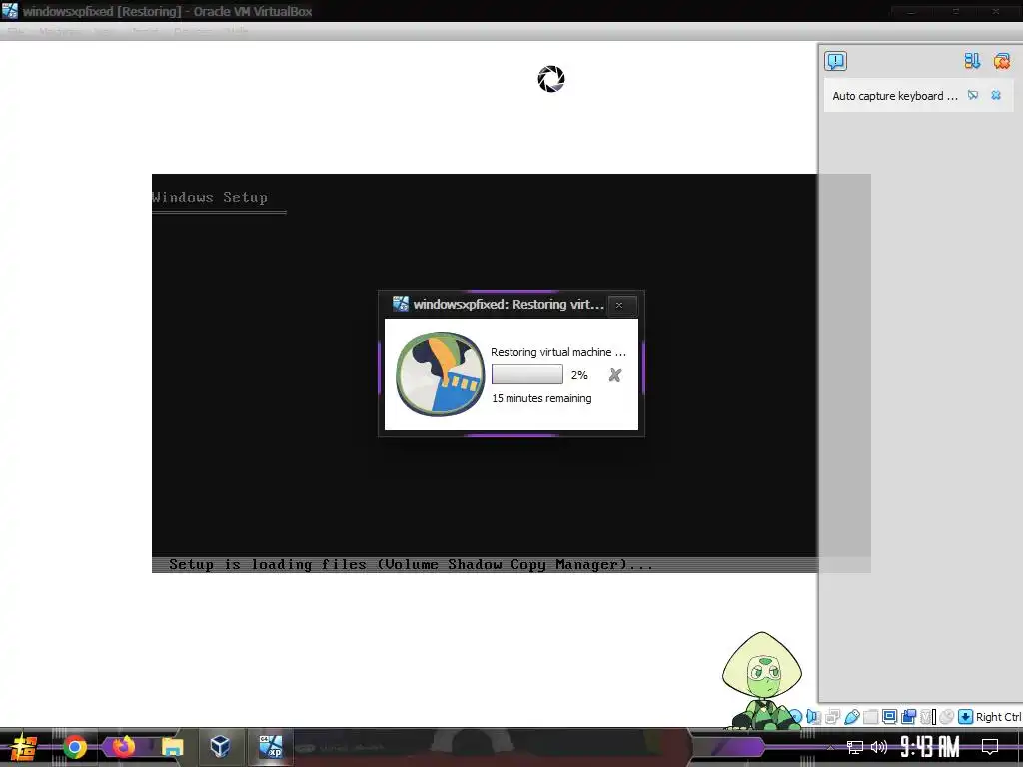Screen dimensions: 1023x767
Task: Open the Action Center notifications icon
Action: point(990,747)
